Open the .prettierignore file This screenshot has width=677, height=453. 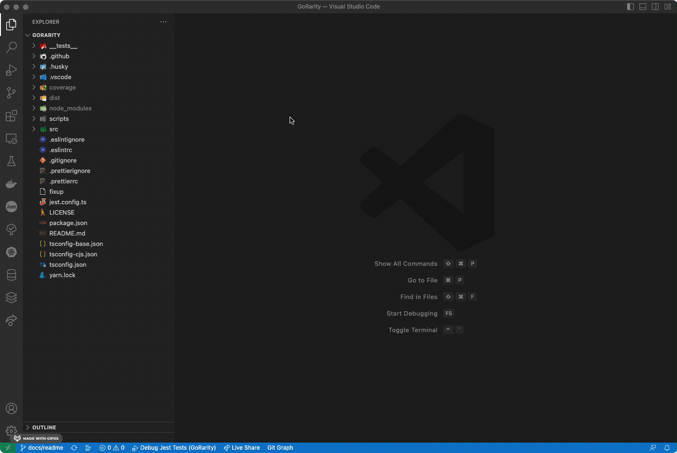98,171
